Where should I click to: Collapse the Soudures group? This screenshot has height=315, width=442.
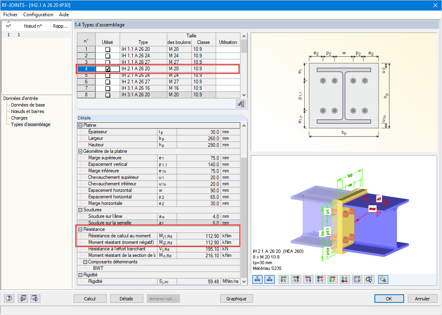pyautogui.click(x=80, y=210)
